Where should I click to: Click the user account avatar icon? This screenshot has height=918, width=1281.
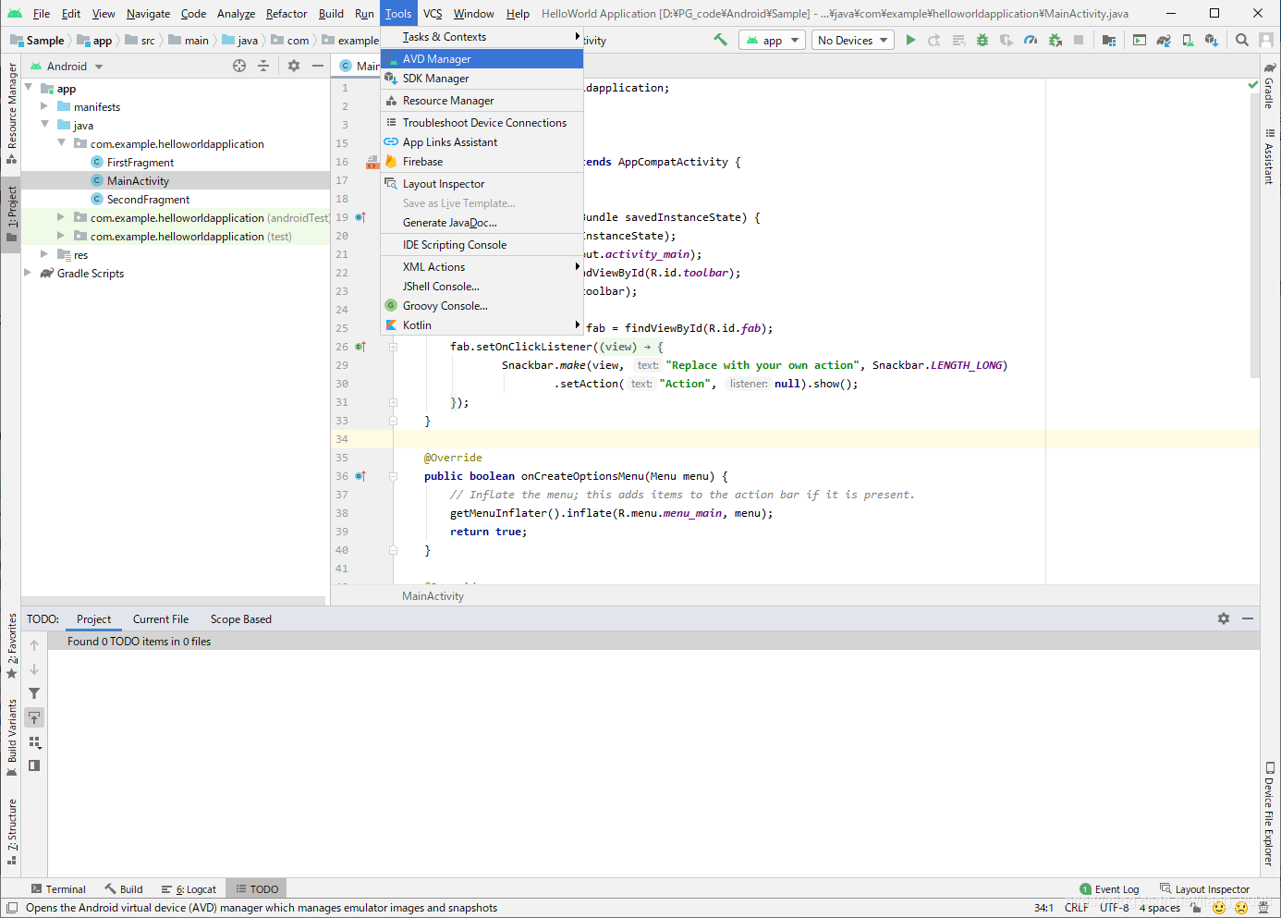[1265, 40]
